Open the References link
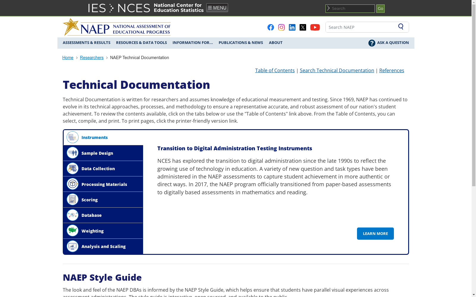 pyautogui.click(x=392, y=70)
